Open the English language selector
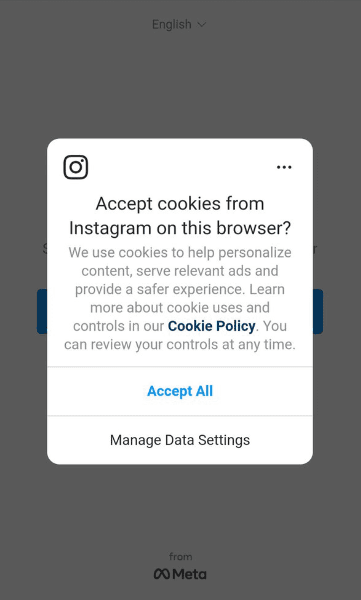This screenshot has height=600, width=361. coord(179,24)
